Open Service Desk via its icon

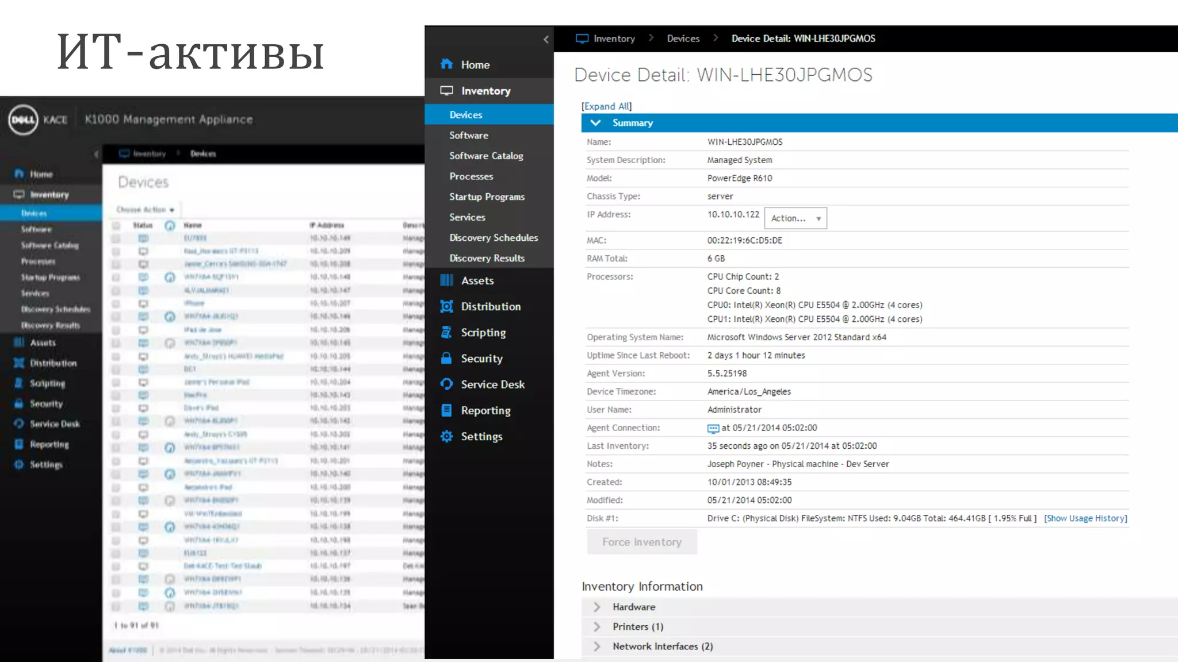pos(446,384)
